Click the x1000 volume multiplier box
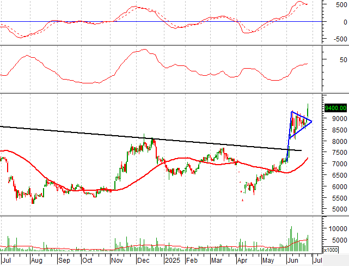The image size is (349, 266). click(x=330, y=250)
